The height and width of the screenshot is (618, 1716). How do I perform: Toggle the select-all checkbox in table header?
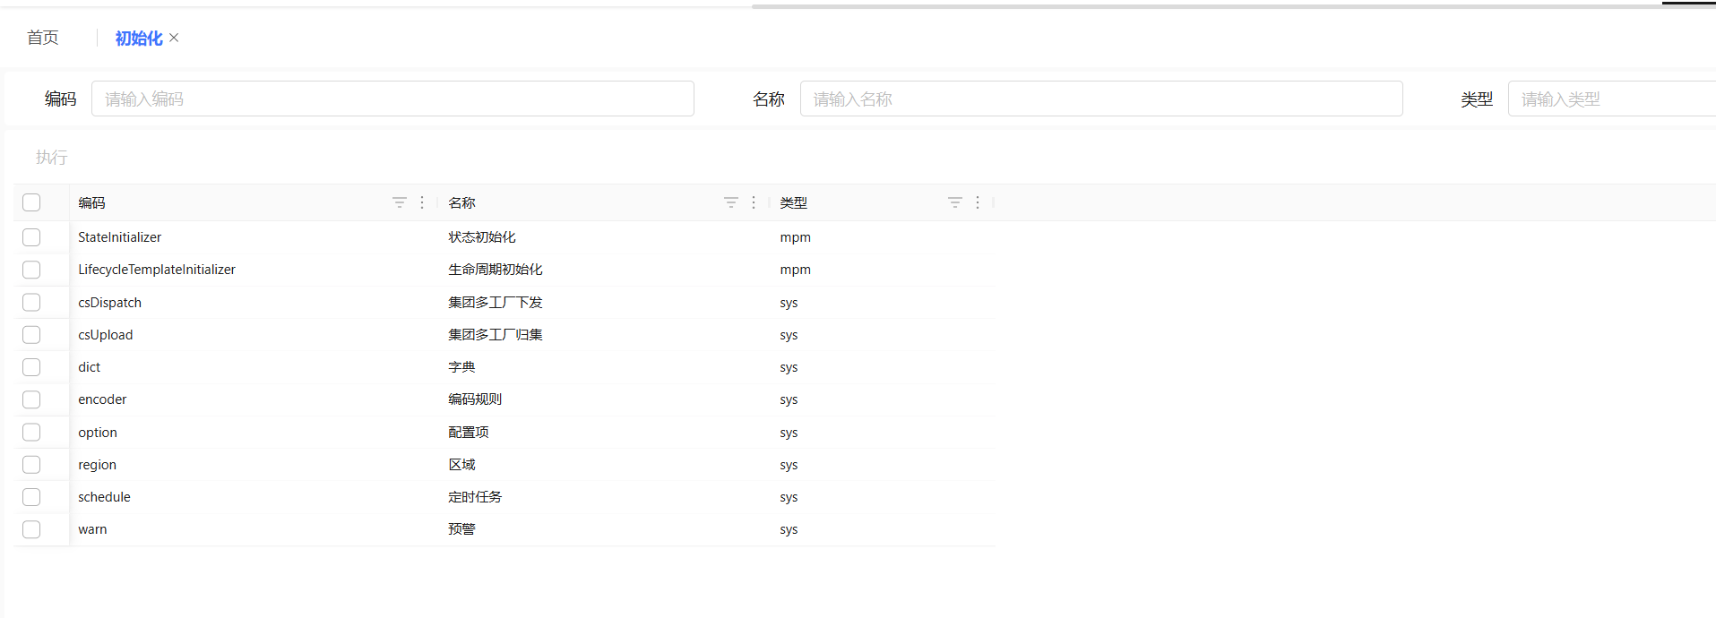pos(31,202)
